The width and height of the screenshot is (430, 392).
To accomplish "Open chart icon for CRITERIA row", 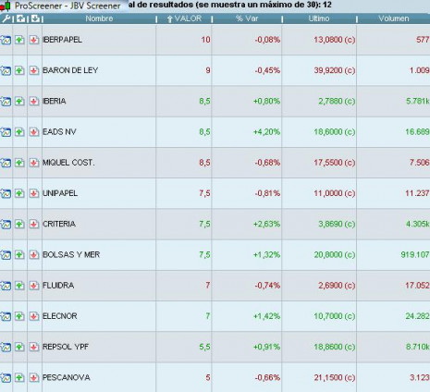I will click(x=6, y=224).
